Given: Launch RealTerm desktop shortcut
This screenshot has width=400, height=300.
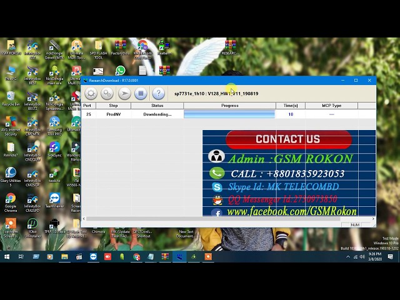Looking at the screenshot, I should pos(164,47).
